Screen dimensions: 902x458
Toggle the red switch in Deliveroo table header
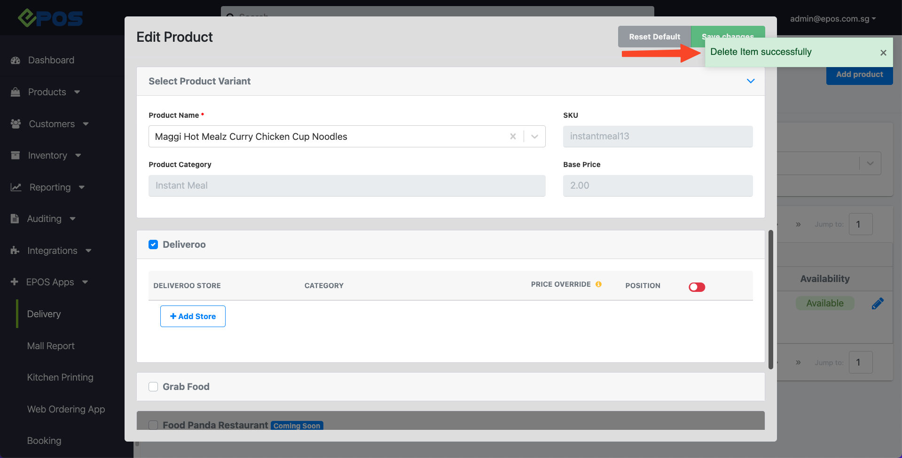coord(697,287)
